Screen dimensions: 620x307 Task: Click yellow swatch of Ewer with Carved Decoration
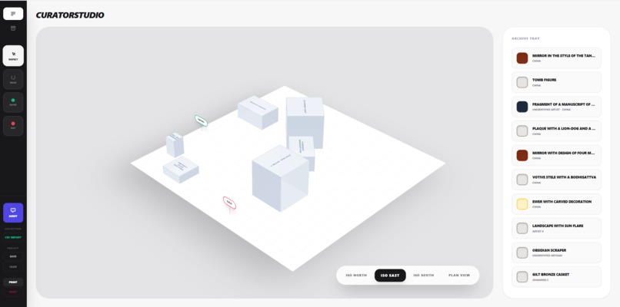tap(522, 204)
